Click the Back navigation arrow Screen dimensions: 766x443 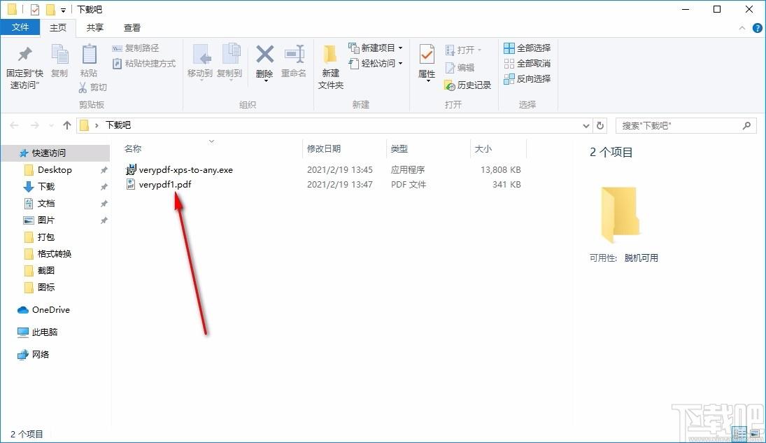pyautogui.click(x=14, y=126)
